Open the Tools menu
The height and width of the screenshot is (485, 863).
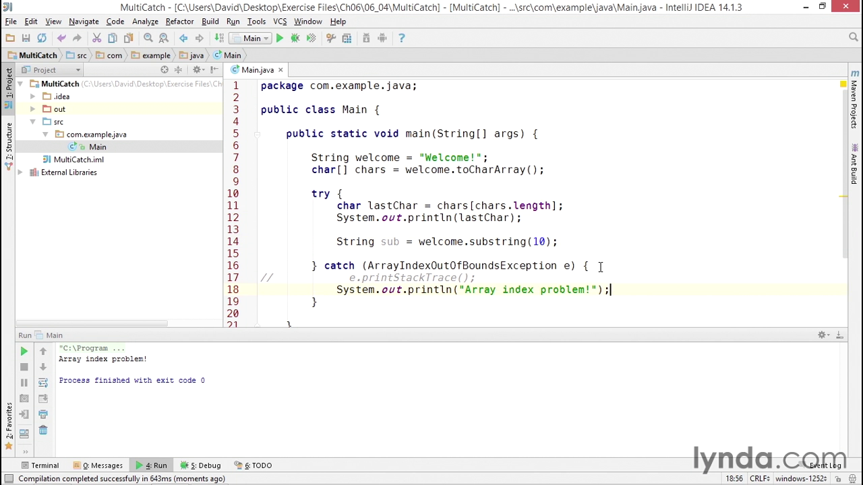[256, 22]
